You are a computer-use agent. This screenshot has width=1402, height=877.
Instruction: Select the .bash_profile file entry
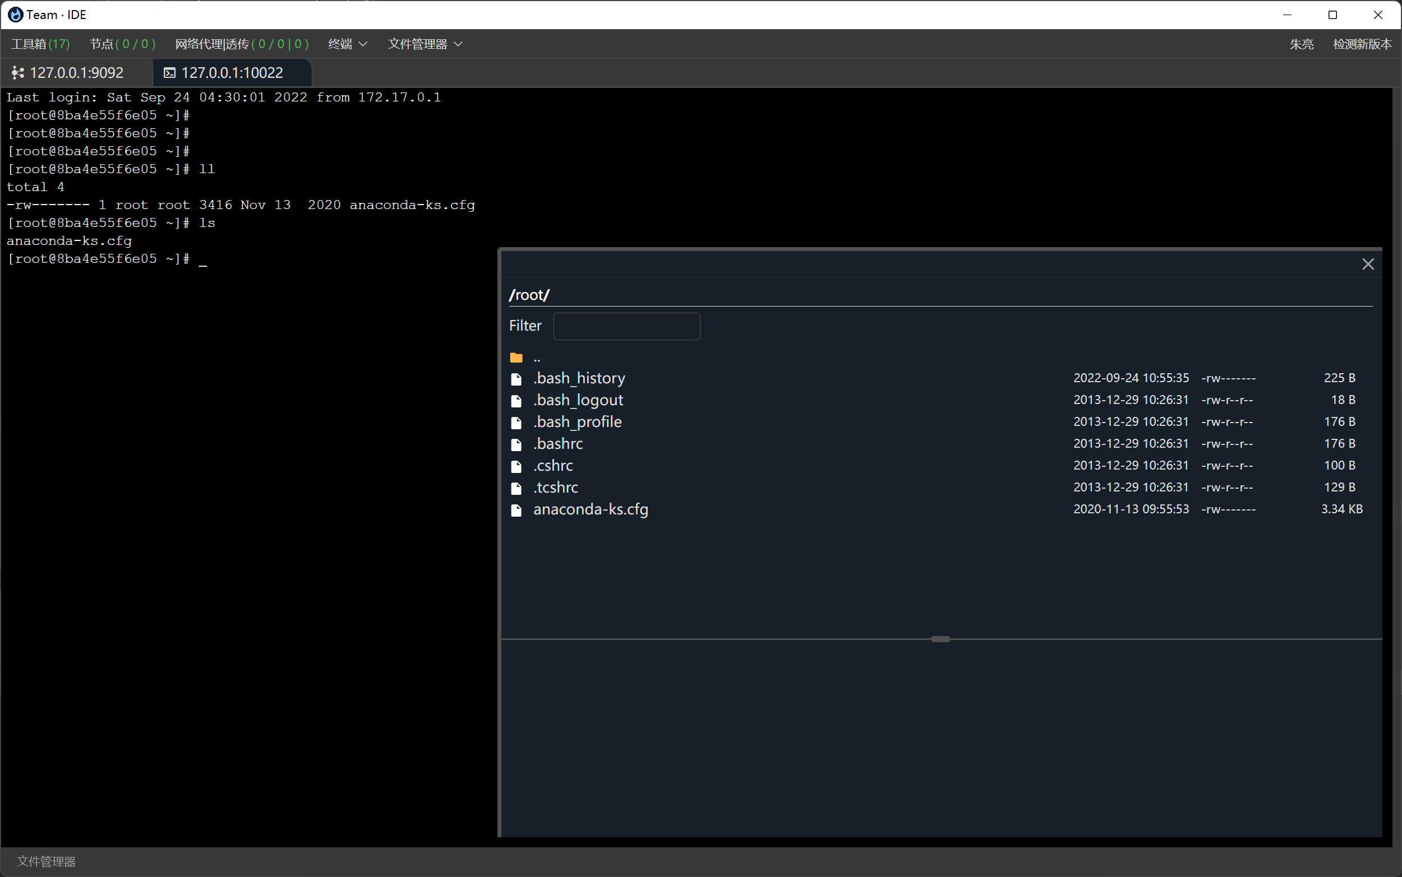tap(578, 421)
